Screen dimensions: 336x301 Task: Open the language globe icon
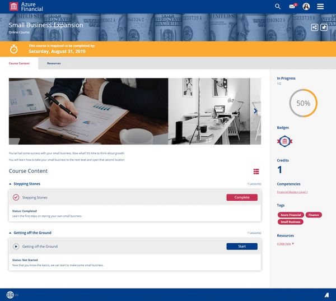[x=10, y=295]
